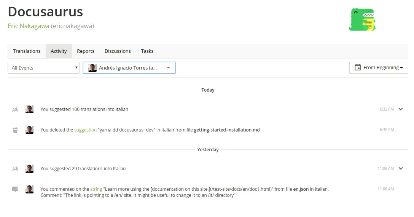
Task: Expand the 100 translations into Italian entry
Action: coord(401,109)
